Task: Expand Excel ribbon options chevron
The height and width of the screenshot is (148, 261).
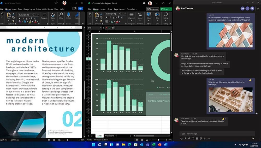Action: click(171, 23)
